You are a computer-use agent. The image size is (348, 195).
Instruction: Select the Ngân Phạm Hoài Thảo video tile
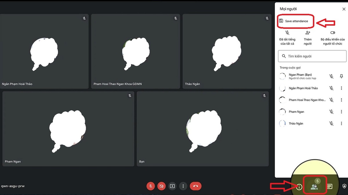[44, 51]
